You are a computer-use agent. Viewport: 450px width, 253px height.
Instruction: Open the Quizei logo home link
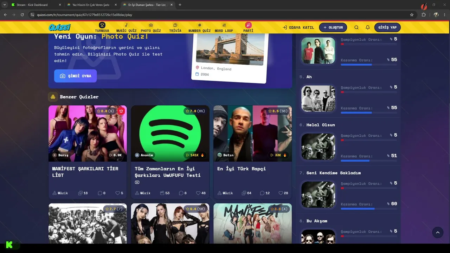[x=60, y=27]
